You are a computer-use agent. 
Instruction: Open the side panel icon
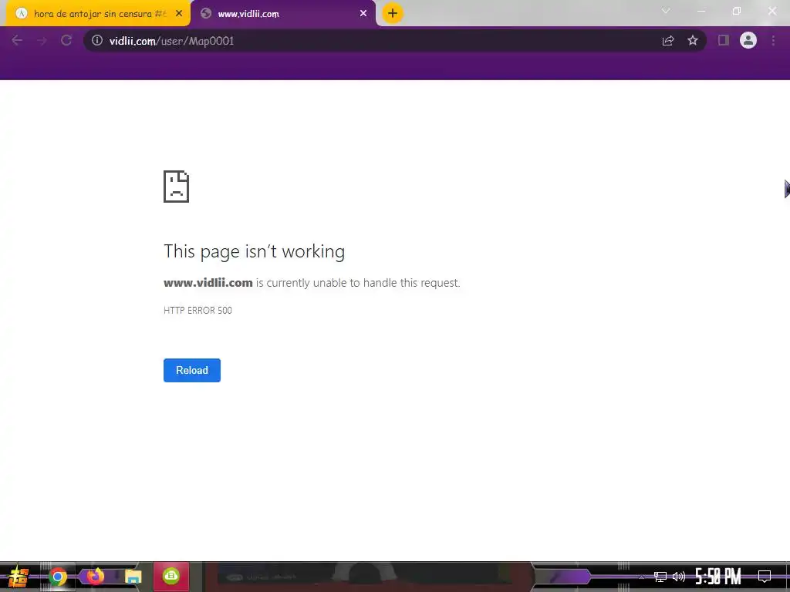pyautogui.click(x=724, y=41)
